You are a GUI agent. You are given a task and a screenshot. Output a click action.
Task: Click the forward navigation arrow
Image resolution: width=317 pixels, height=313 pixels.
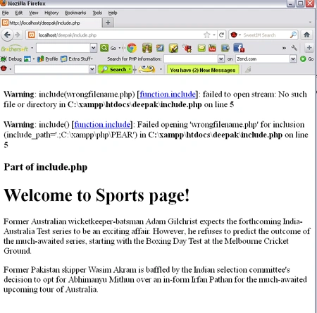[x=18, y=35]
